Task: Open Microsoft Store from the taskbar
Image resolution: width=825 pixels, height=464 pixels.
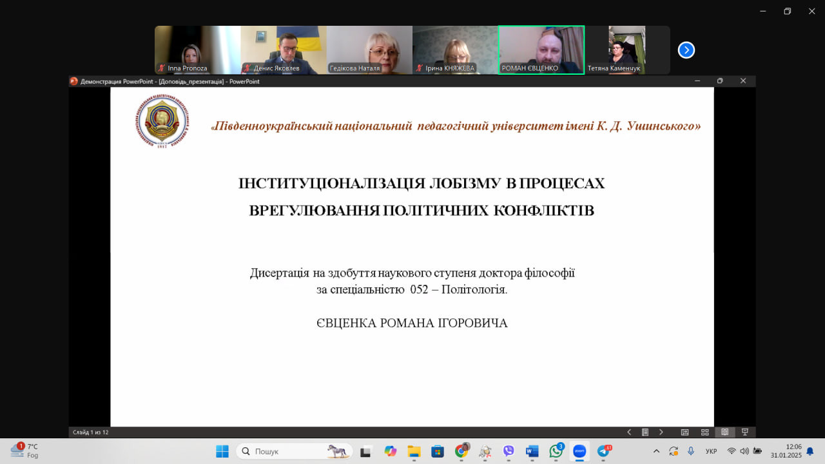Action: click(438, 451)
